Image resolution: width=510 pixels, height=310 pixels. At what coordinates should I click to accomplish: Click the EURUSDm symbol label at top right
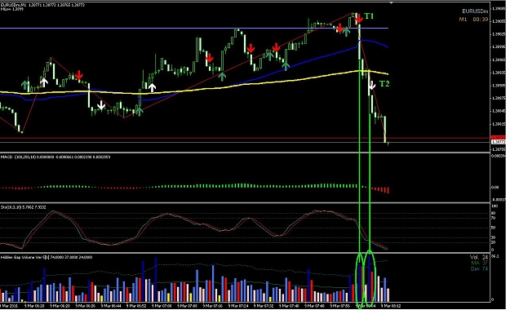pyautogui.click(x=475, y=11)
